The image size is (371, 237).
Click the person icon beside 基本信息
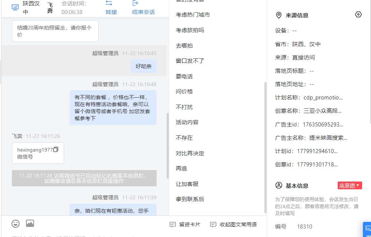(279, 186)
